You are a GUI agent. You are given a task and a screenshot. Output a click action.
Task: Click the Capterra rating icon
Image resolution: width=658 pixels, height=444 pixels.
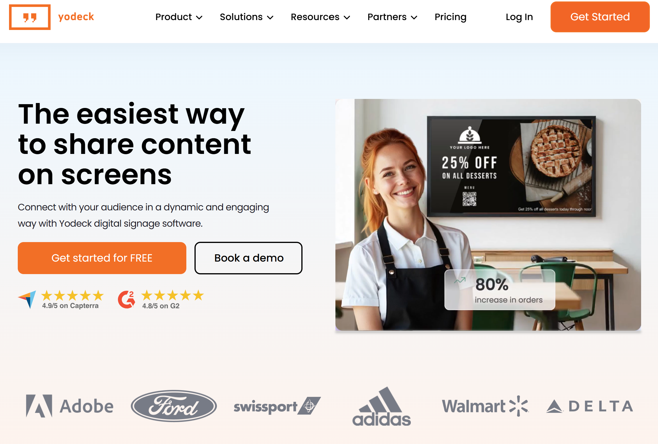click(27, 299)
